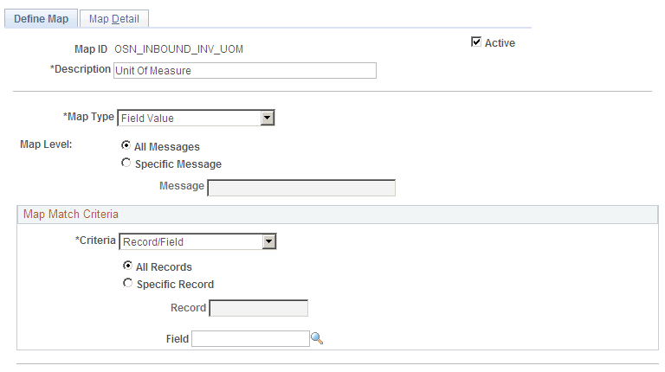This screenshot has width=665, height=372.
Task: Switch to the Define Map tab
Action: tap(42, 18)
